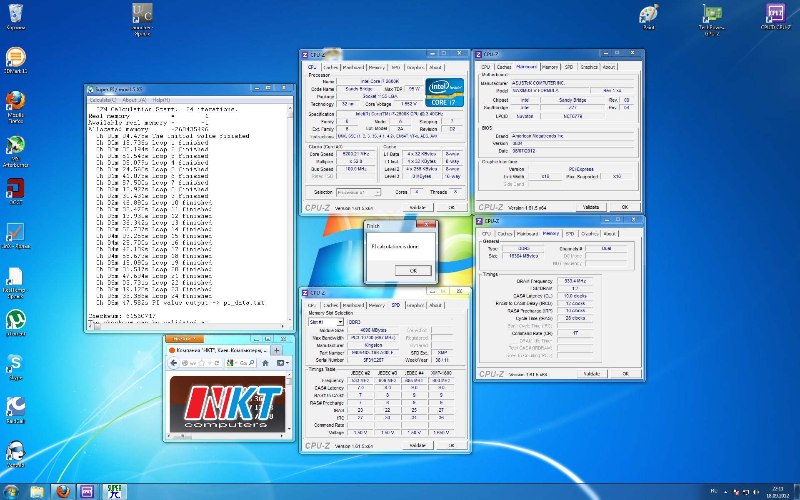Click the Super PI vertical scrollbar thumb
The height and width of the screenshot is (500, 800).
[x=290, y=115]
